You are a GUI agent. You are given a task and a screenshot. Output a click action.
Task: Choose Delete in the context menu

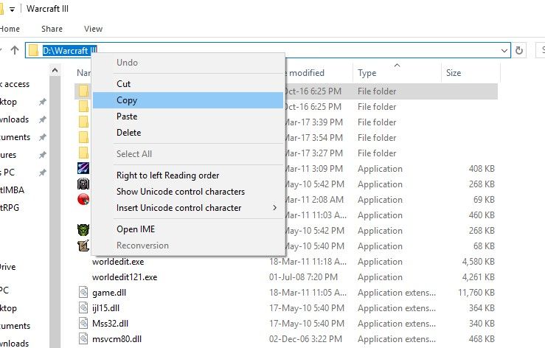[188, 133]
